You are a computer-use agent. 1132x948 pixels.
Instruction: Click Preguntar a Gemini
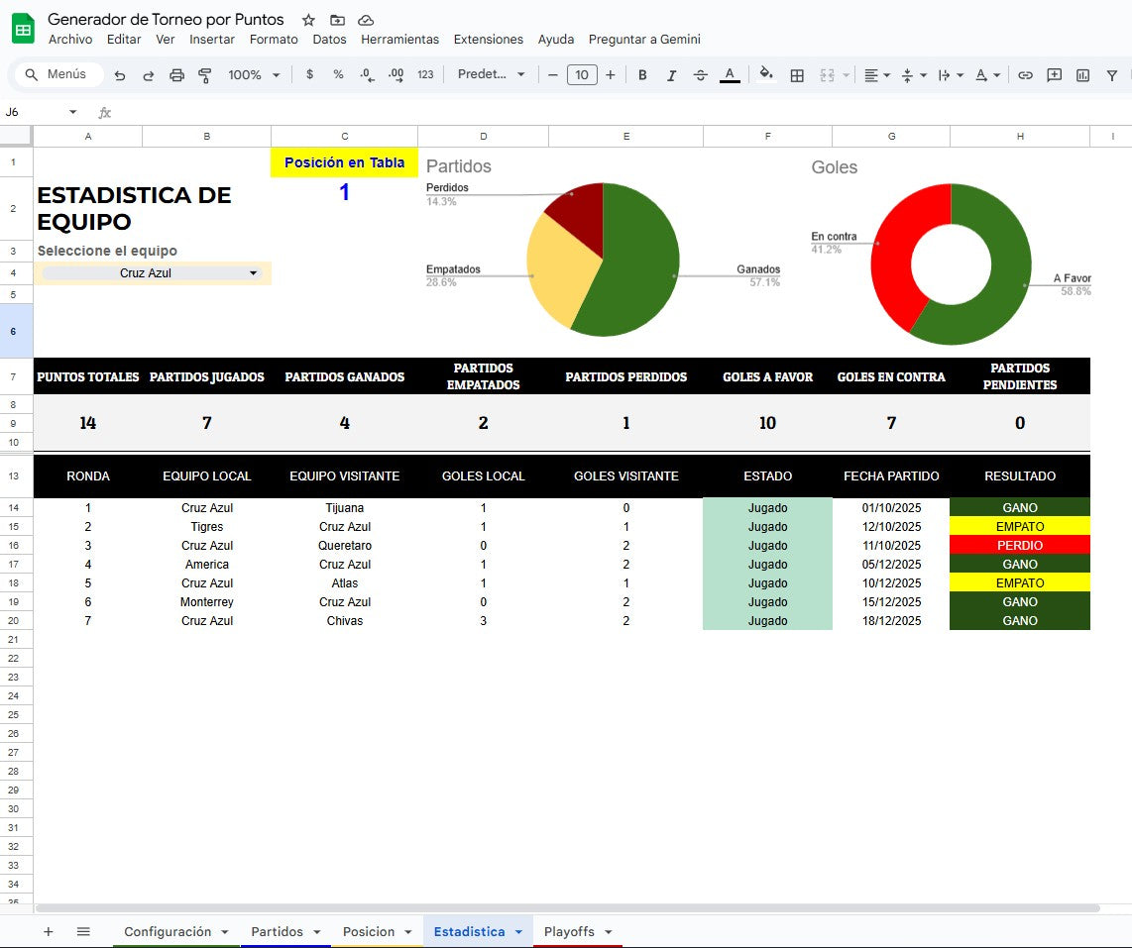point(644,40)
